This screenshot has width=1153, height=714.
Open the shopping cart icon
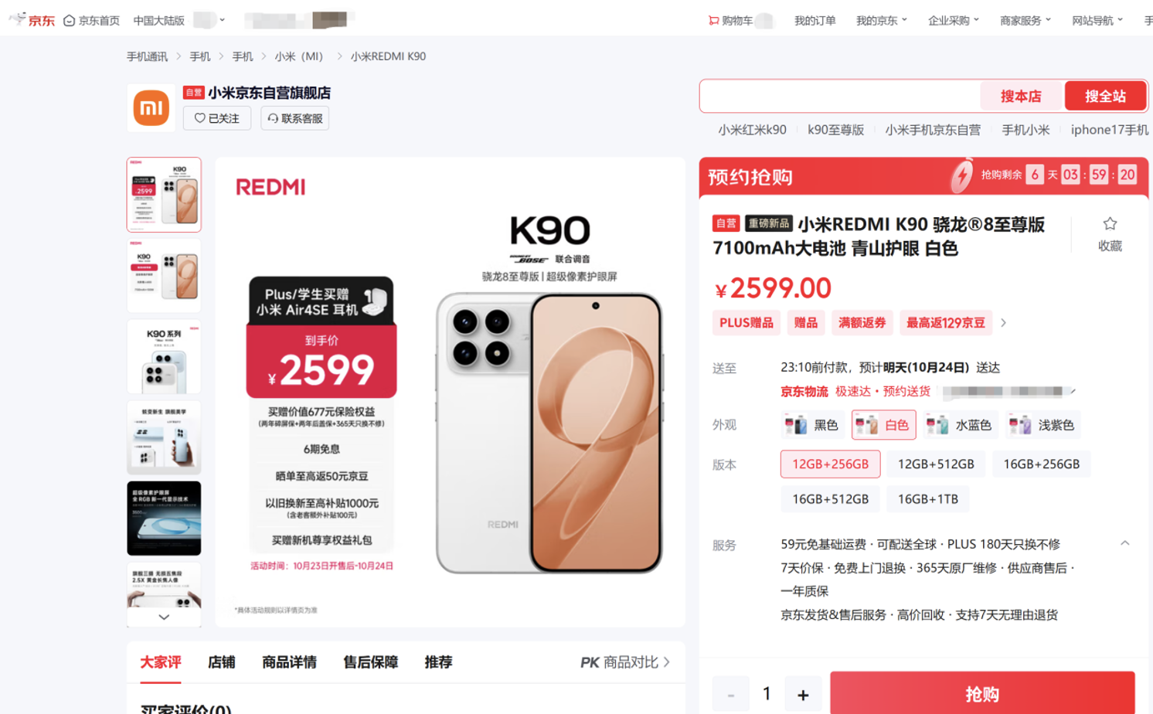pos(713,21)
